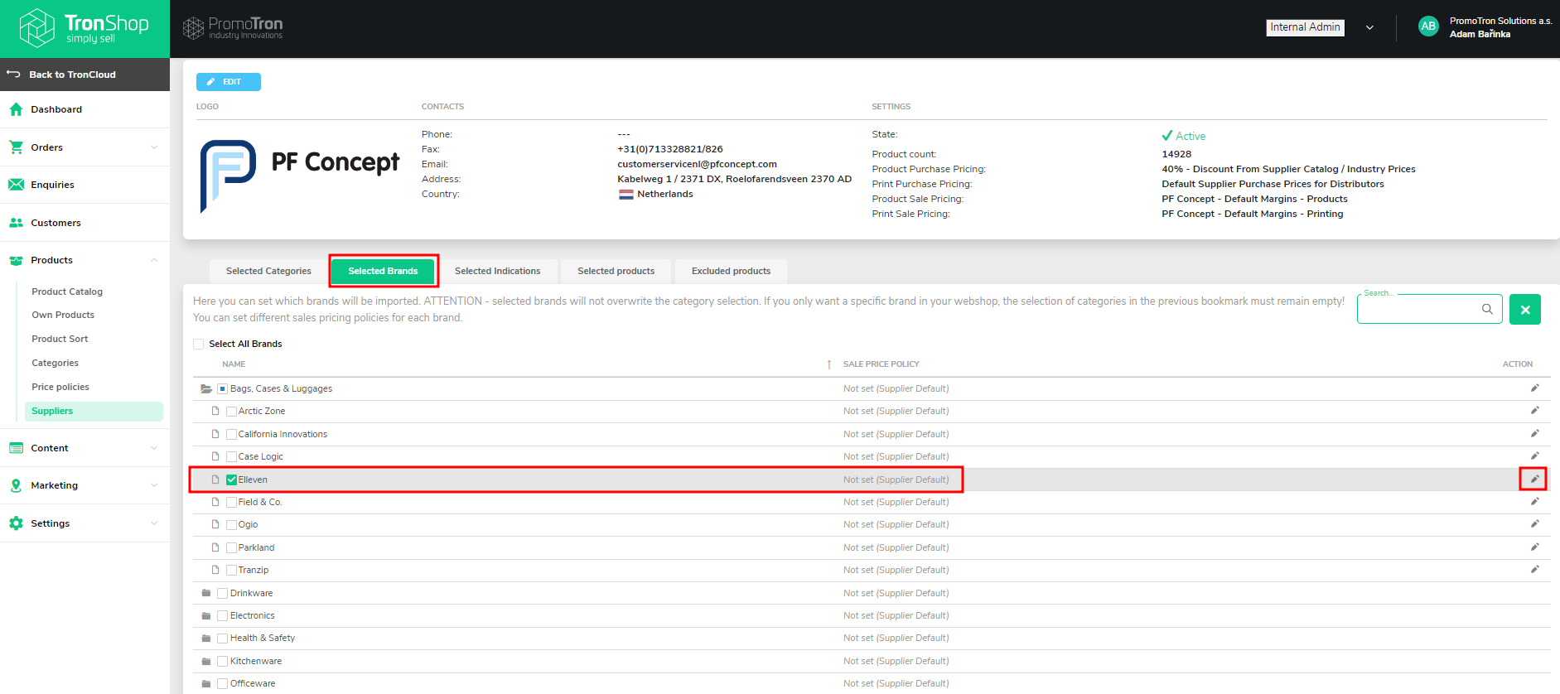1560x694 pixels.
Task: Toggle Bags, Cases & Luggages checkbox
Action: (222, 388)
